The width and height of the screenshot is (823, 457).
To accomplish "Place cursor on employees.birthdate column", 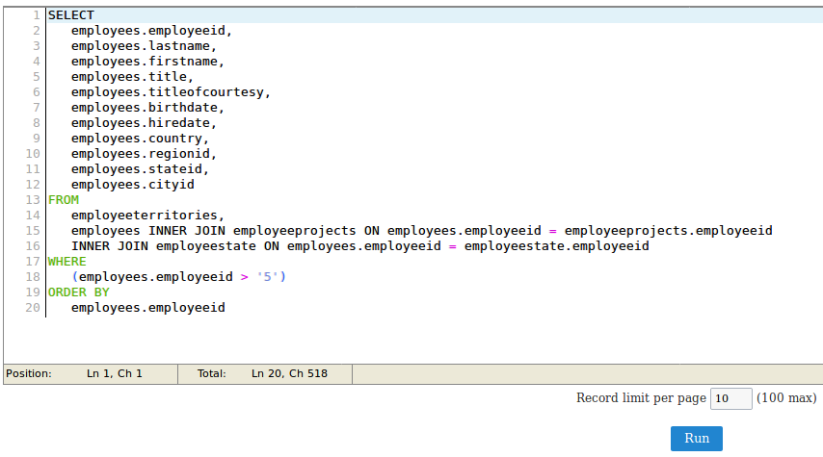I will [x=147, y=108].
